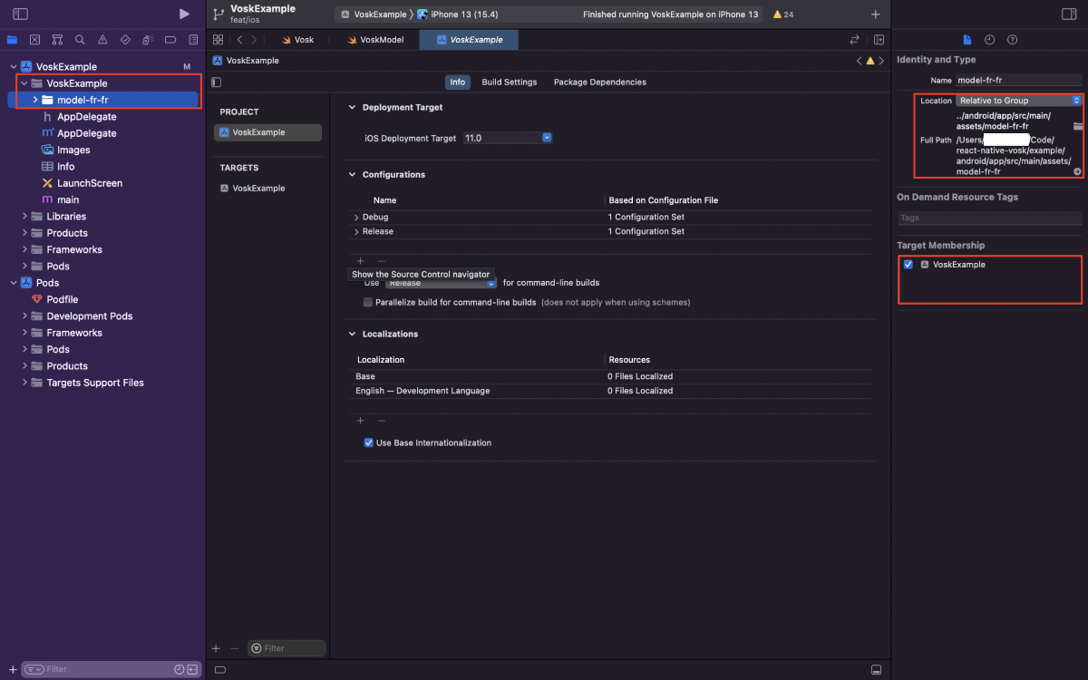Select the English Development Language row

tap(611, 391)
